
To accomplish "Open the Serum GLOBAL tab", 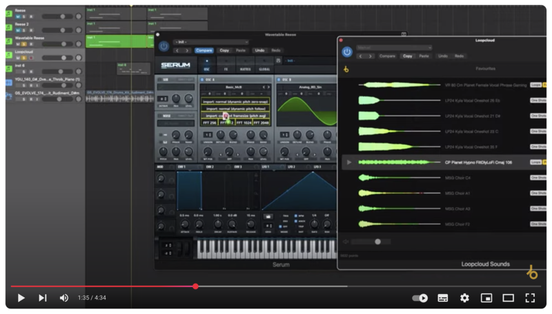I will pos(264,65).
